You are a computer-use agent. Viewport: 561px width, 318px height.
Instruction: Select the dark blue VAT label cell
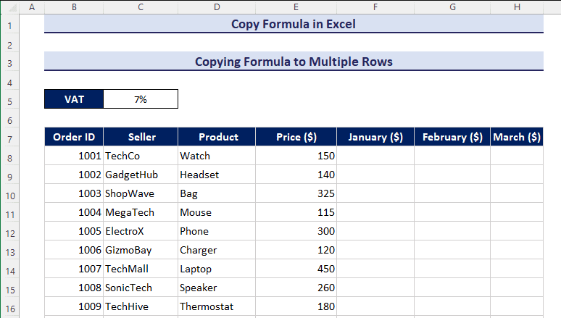(74, 100)
